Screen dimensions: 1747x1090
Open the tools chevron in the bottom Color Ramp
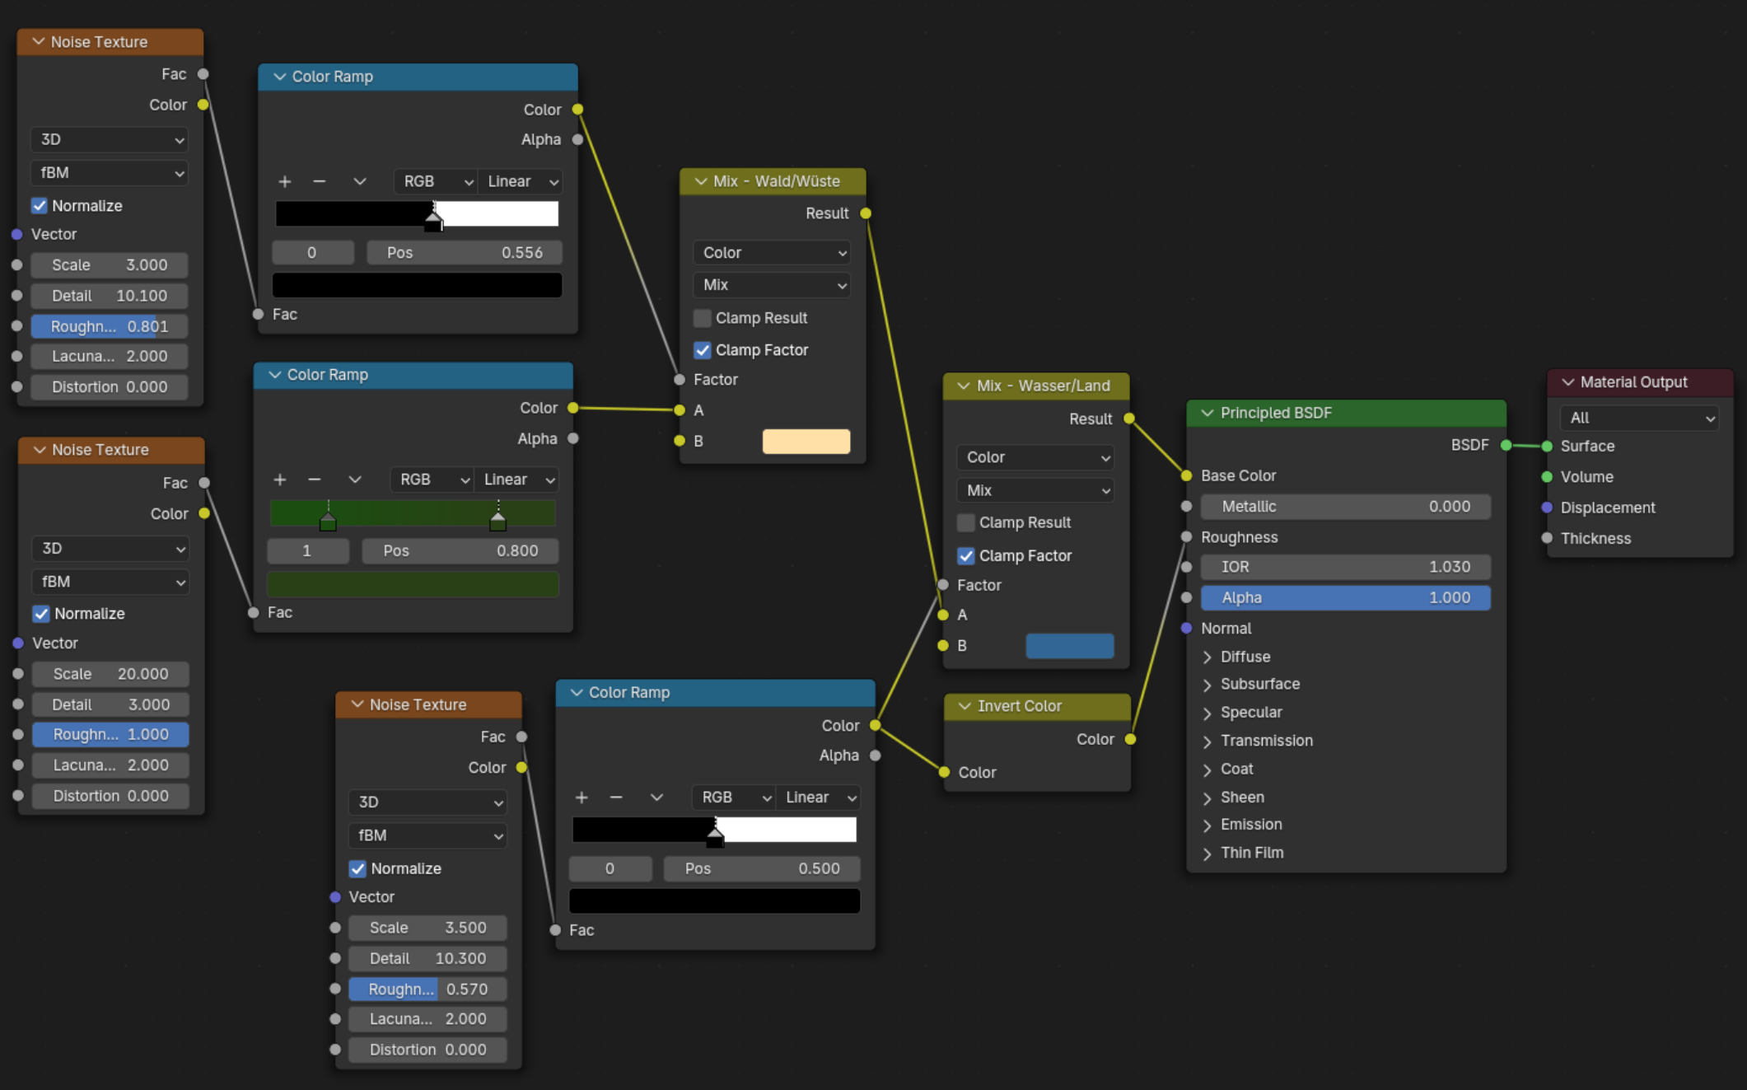pos(656,798)
